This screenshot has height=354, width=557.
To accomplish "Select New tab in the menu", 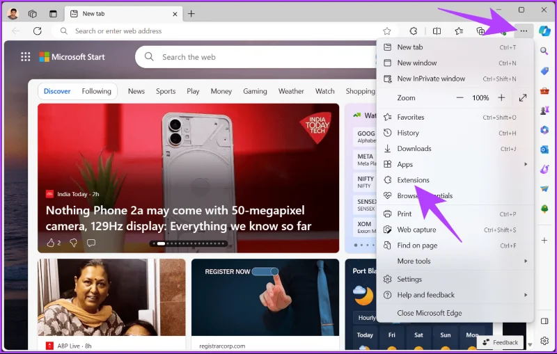I will tap(455, 47).
